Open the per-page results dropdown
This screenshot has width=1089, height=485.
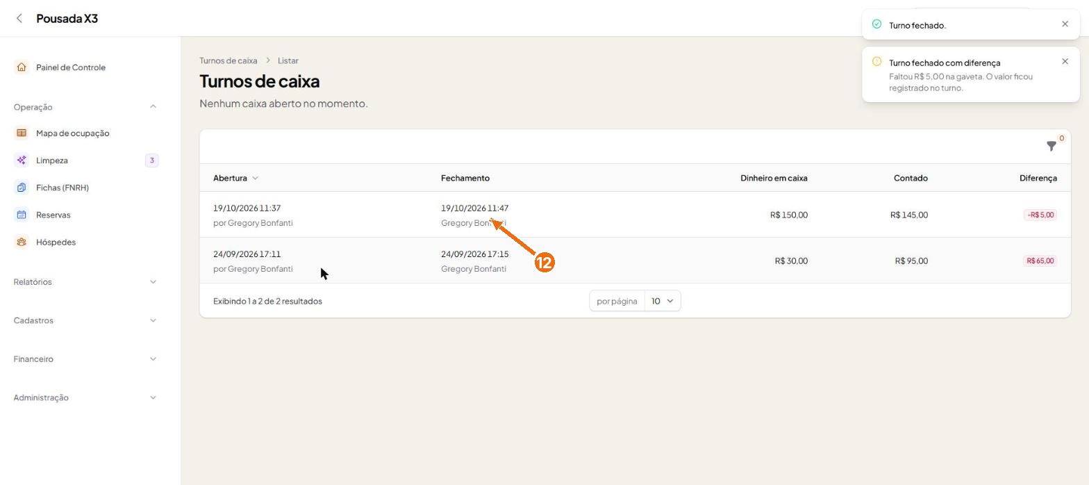pos(663,301)
